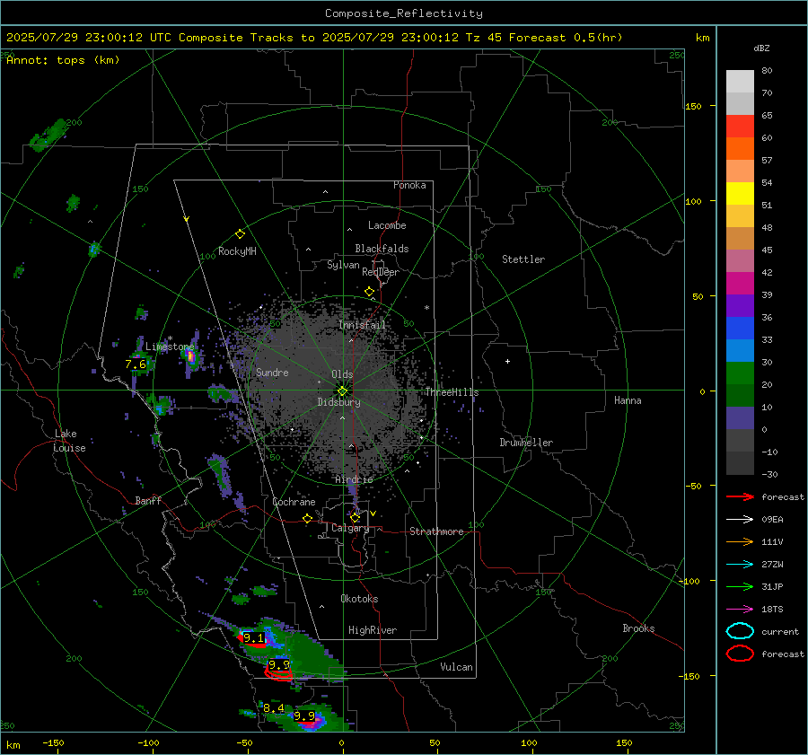Select the 80 dBZ light gray swatch

(740, 82)
